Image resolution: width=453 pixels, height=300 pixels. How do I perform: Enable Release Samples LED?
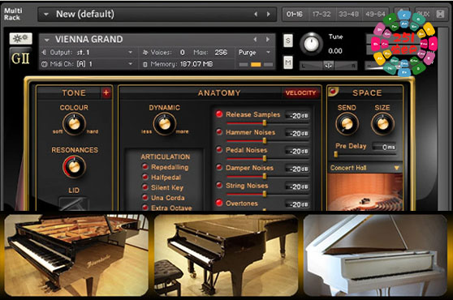[x=219, y=114]
